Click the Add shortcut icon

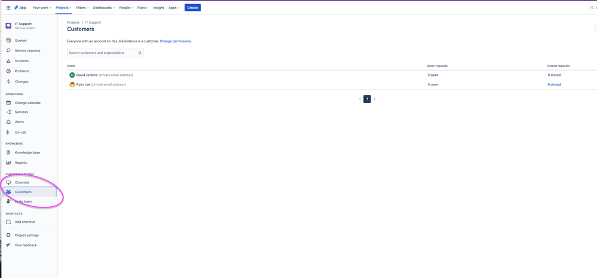tap(8, 222)
